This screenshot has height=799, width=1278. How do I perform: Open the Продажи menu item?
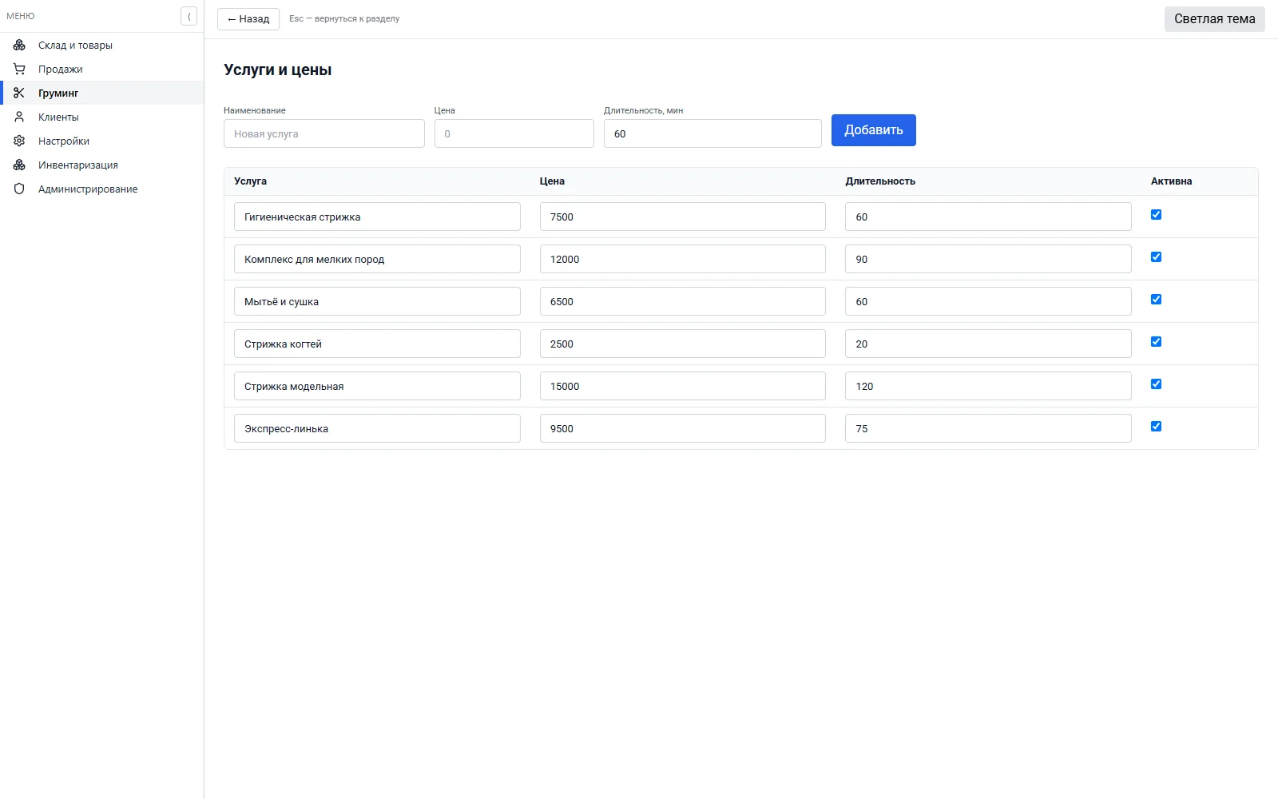[102, 69]
